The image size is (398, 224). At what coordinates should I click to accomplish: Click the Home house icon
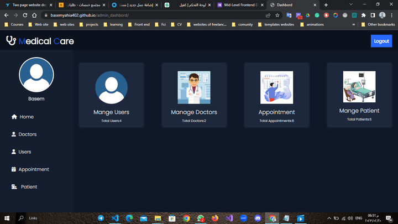coord(14,117)
